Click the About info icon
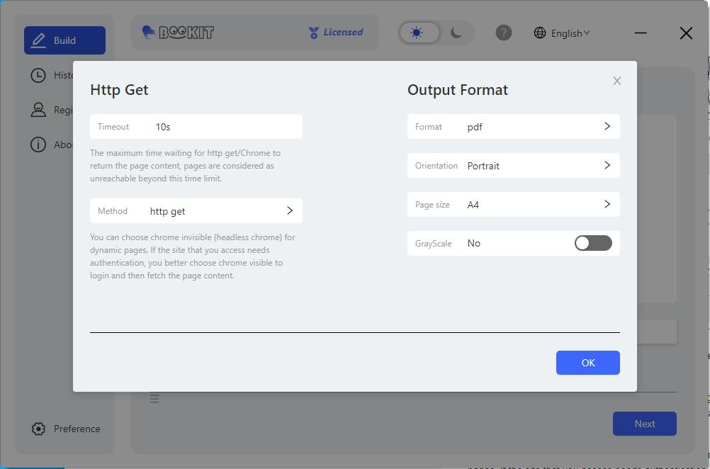 click(38, 145)
